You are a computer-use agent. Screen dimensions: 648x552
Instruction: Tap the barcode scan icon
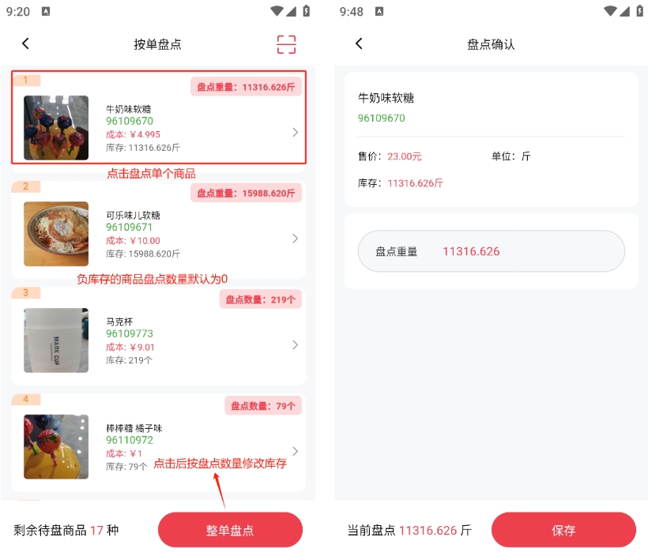pyautogui.click(x=286, y=44)
